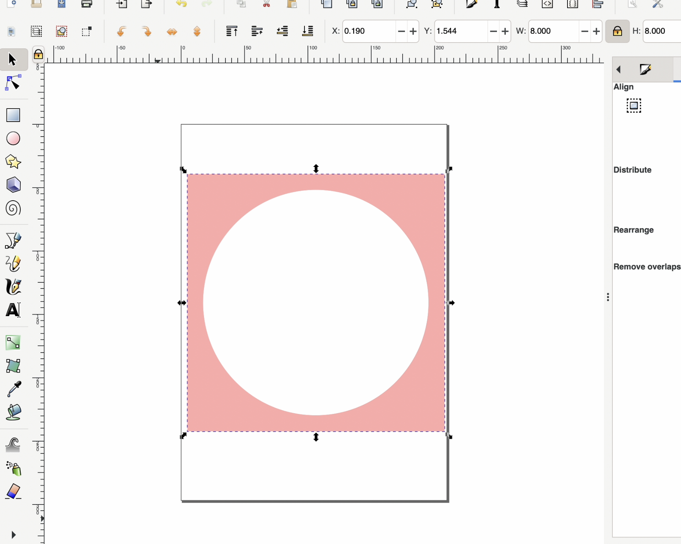Flip the selection horizontally

[x=172, y=31]
